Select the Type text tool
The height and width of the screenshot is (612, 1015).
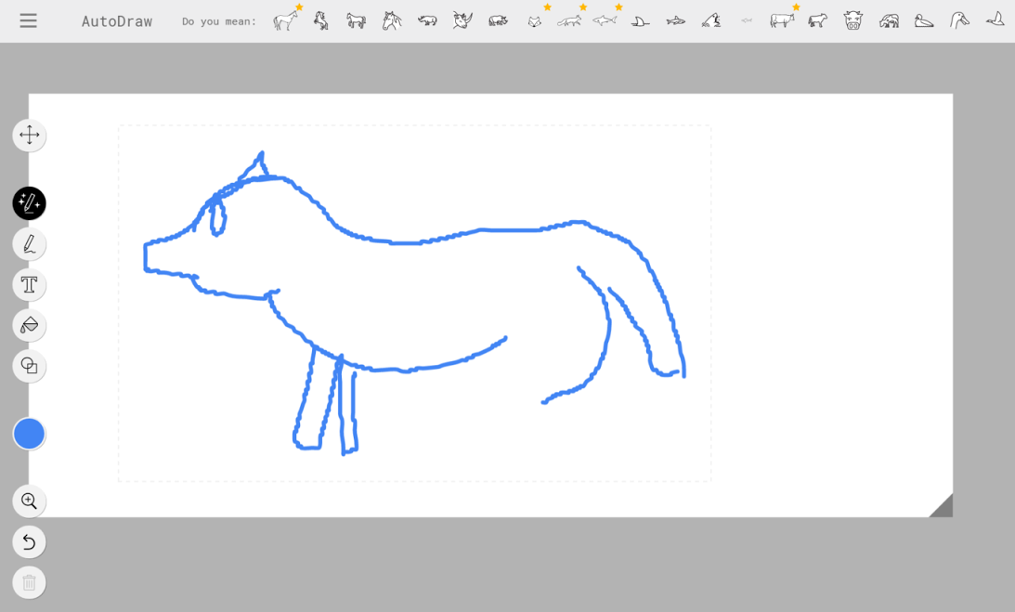(29, 284)
